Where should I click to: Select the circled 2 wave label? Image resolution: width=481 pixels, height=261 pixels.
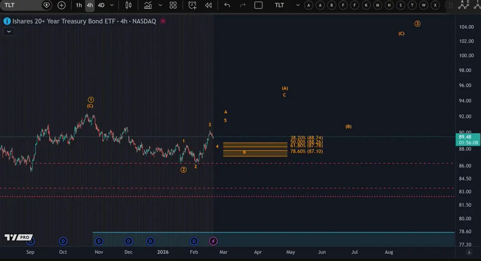(184, 170)
